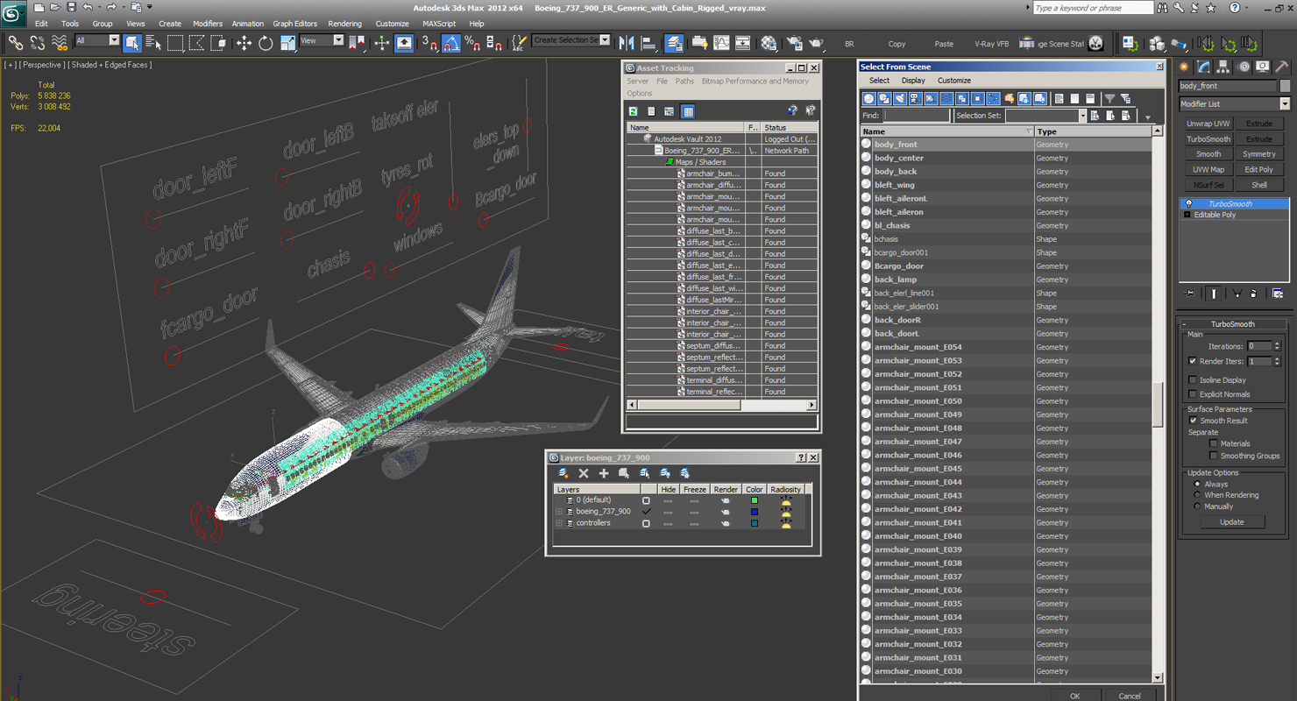1297x701 pixels.
Task: Open the View reference coordinate dropdown
Action: (322, 40)
